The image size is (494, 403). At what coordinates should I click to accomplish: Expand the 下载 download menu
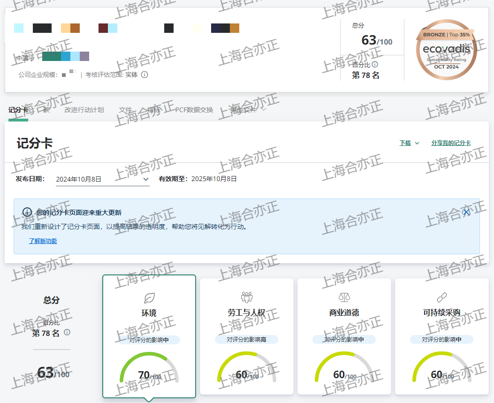[409, 143]
